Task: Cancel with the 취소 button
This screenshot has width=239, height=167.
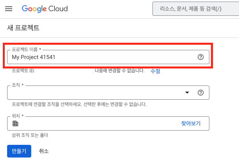Action: click(44, 151)
